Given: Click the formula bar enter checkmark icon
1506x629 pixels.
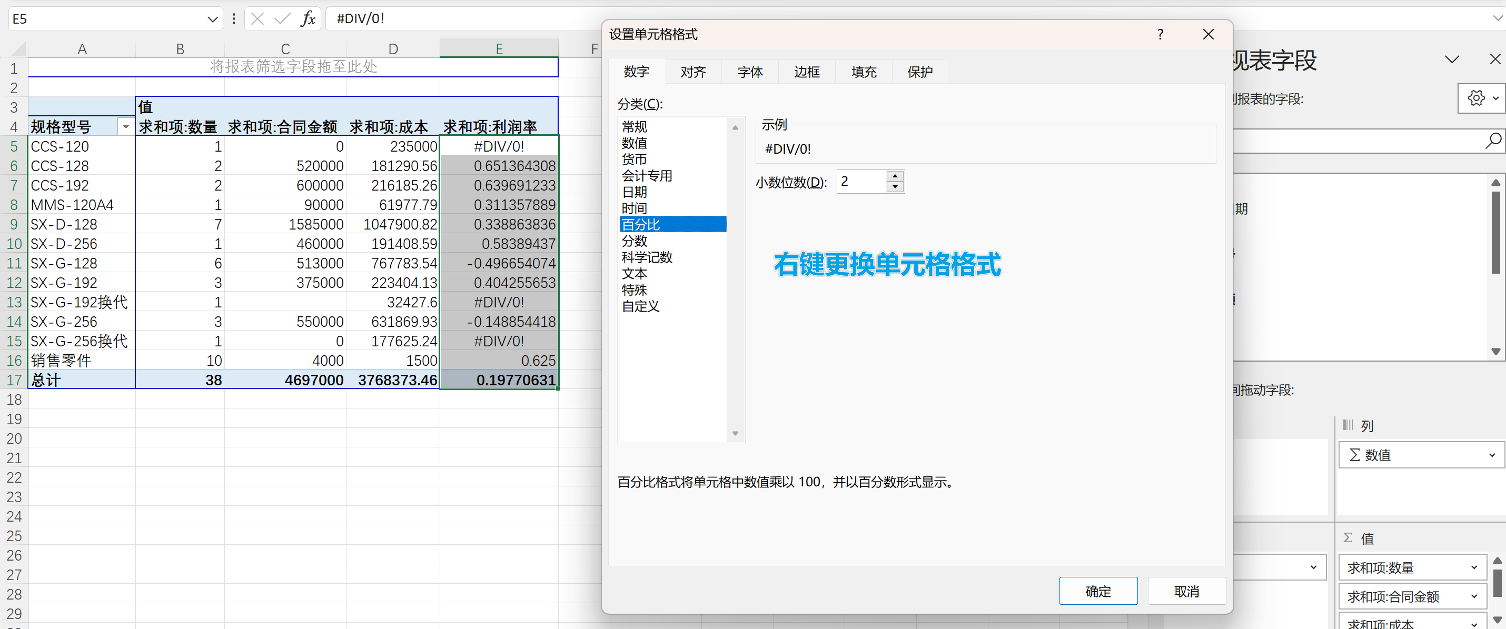Looking at the screenshot, I should point(282,19).
